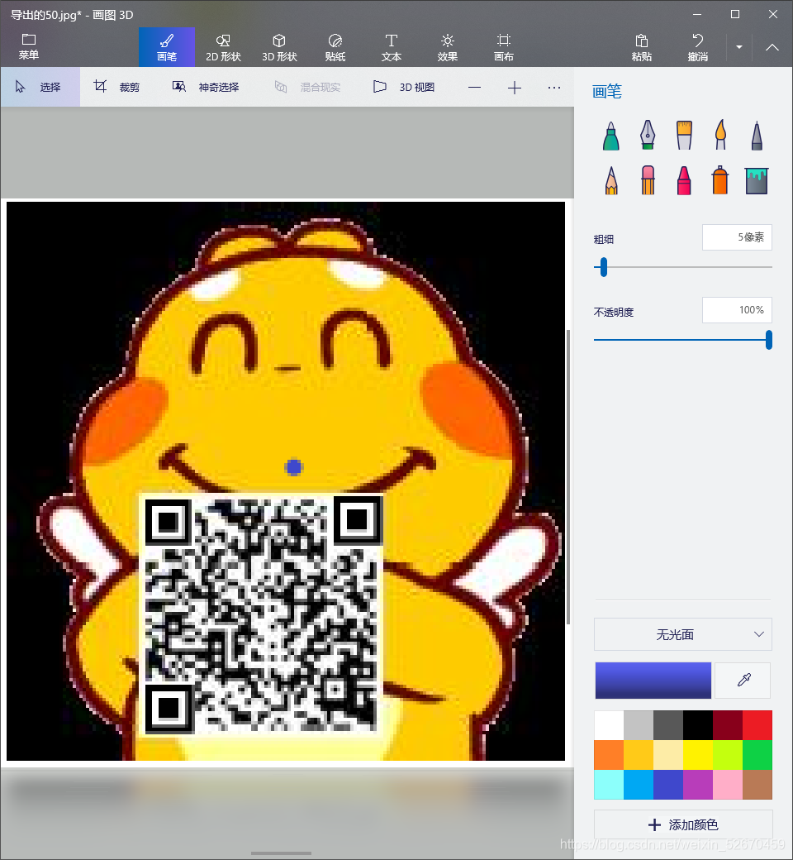Select the calligraphy pen brush
The height and width of the screenshot is (860, 793).
(648, 135)
